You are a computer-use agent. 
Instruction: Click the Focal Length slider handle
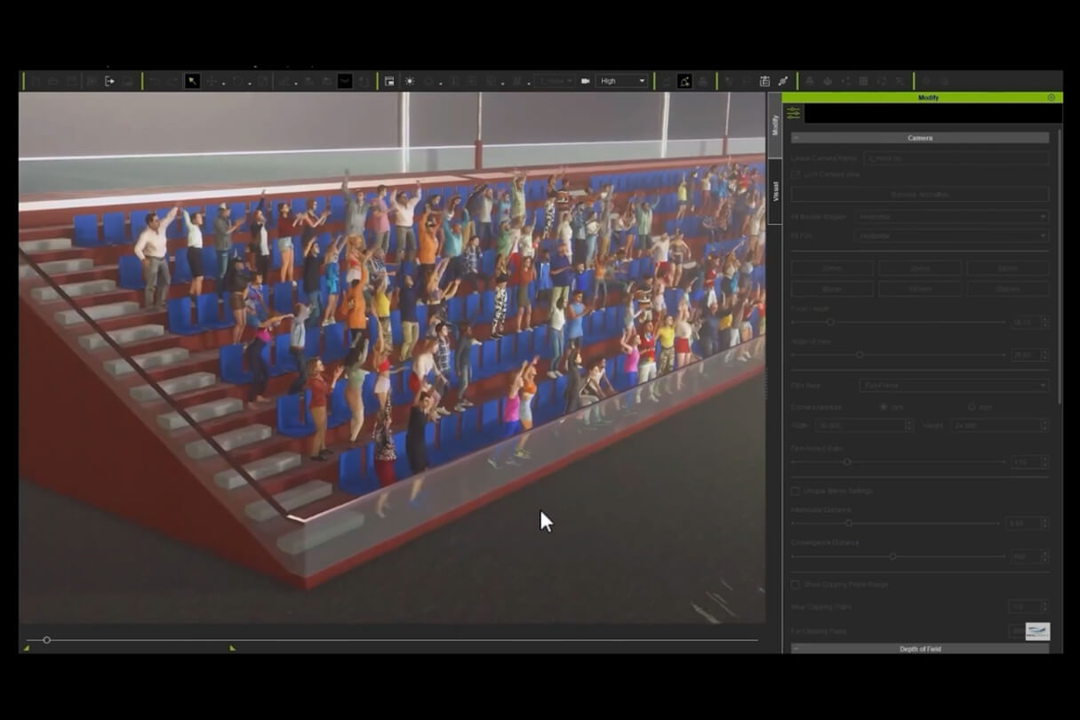[830, 322]
